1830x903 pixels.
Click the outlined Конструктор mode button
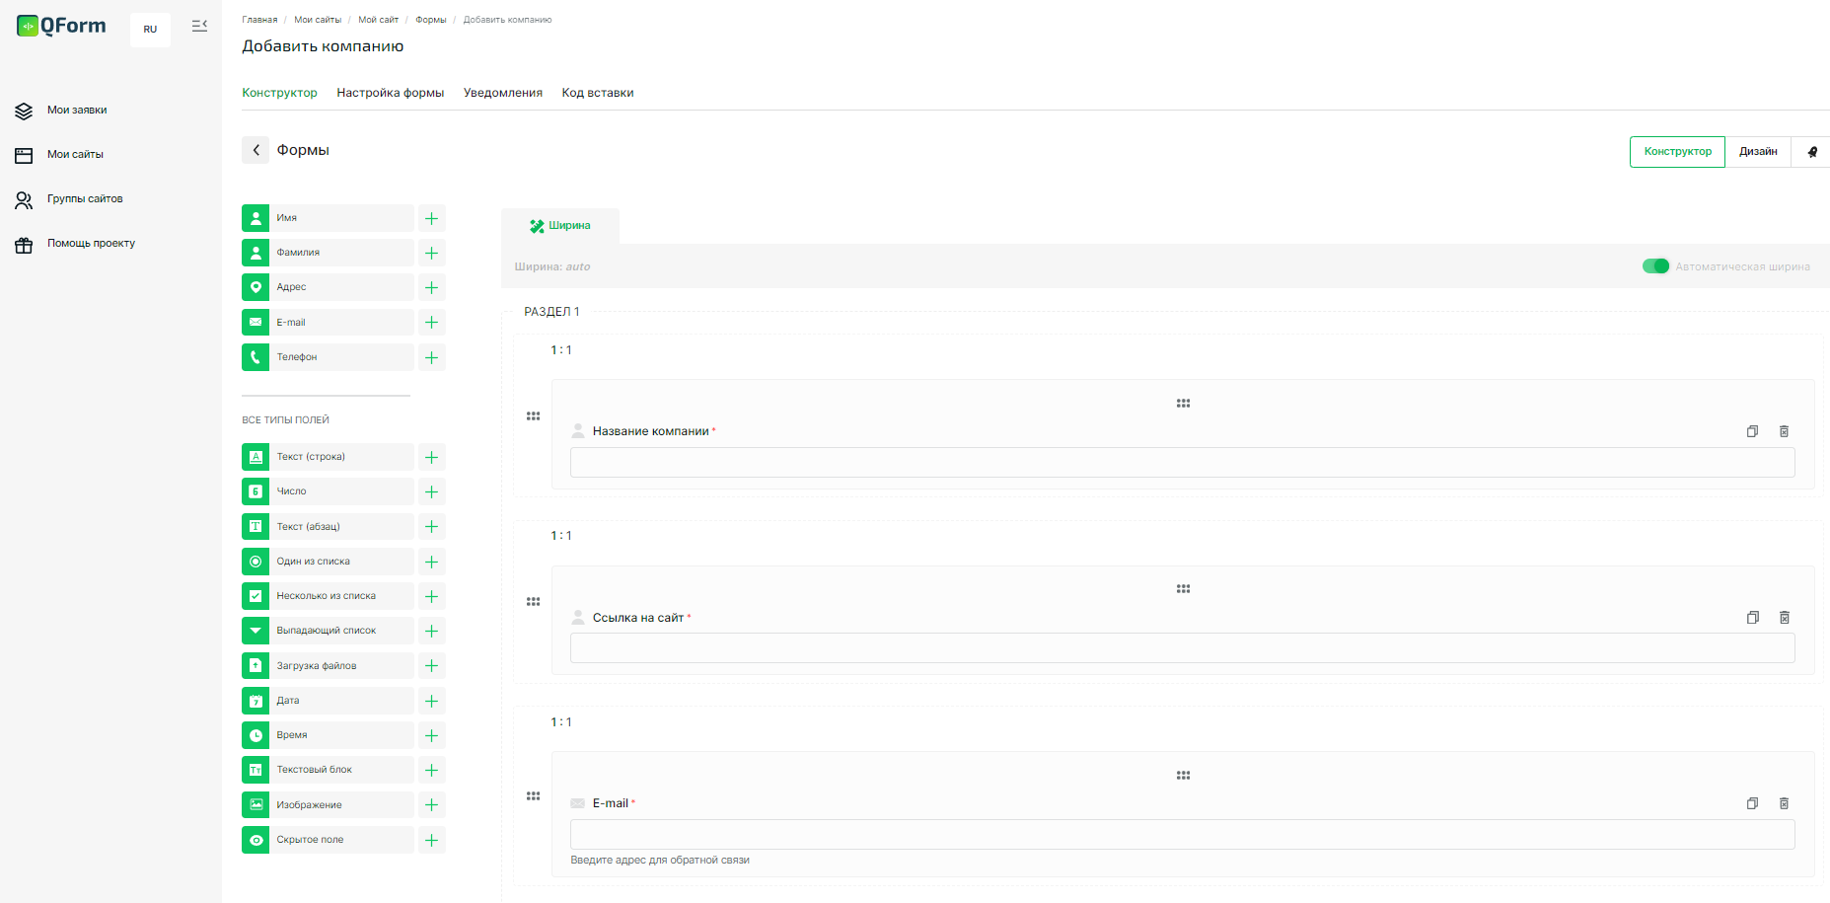point(1677,152)
